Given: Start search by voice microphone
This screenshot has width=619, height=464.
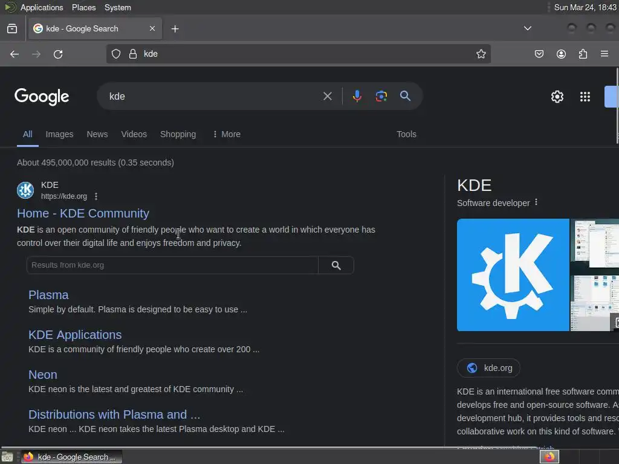Looking at the screenshot, I should (357, 96).
